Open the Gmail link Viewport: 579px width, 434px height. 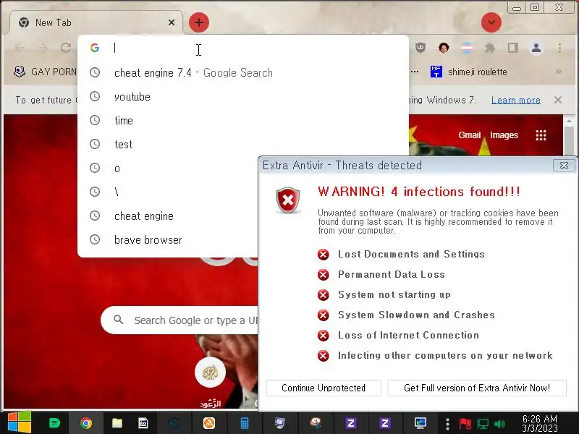(469, 135)
